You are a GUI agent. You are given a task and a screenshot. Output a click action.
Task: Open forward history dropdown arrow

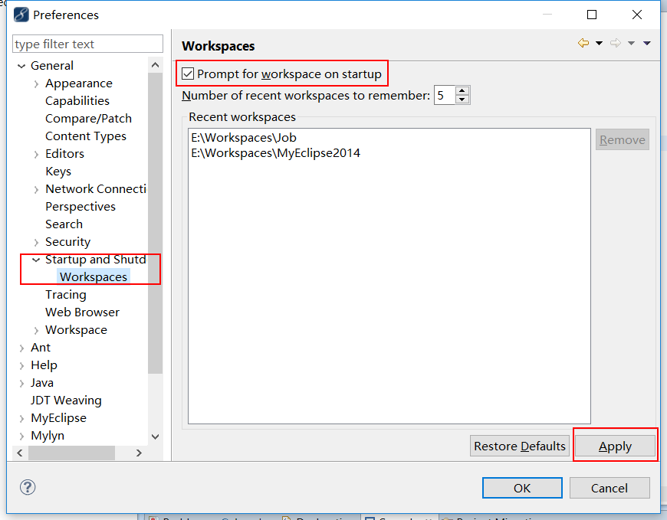pyautogui.click(x=631, y=43)
